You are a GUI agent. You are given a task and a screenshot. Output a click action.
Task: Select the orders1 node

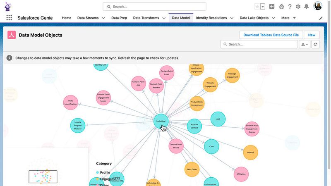point(251,153)
